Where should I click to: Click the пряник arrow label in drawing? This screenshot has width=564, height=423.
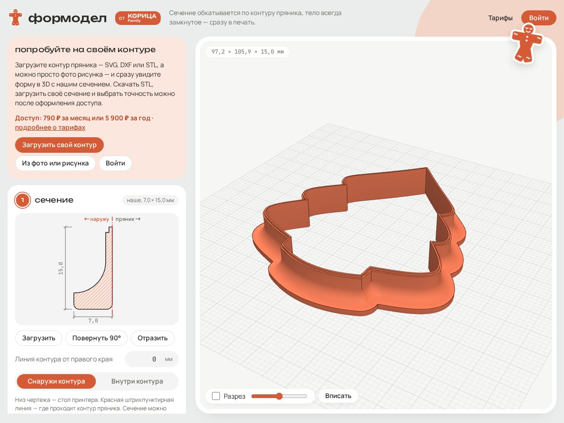coord(128,219)
